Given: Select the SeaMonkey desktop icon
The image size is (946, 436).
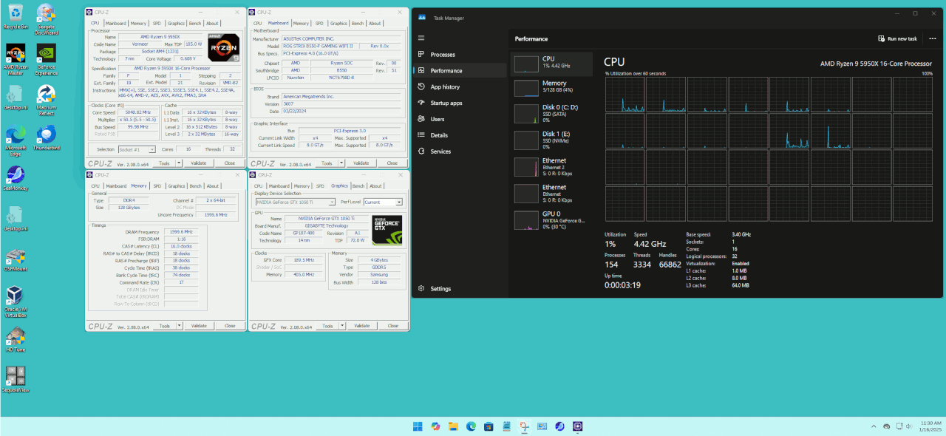Looking at the screenshot, I should [x=15, y=179].
